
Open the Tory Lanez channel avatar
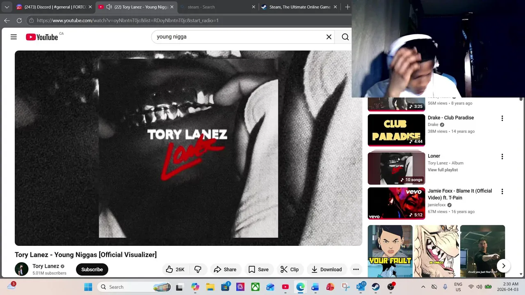(x=21, y=269)
